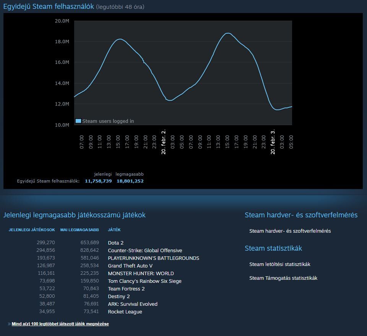This screenshot has width=367, height=336.
Task: Click the 18.0M y-axis label
Action: [x=62, y=42]
